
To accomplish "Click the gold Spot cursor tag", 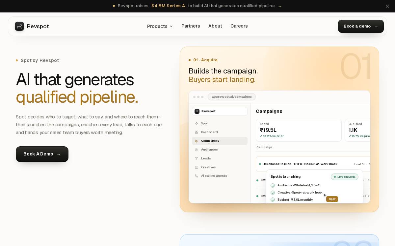I will 332,199.
